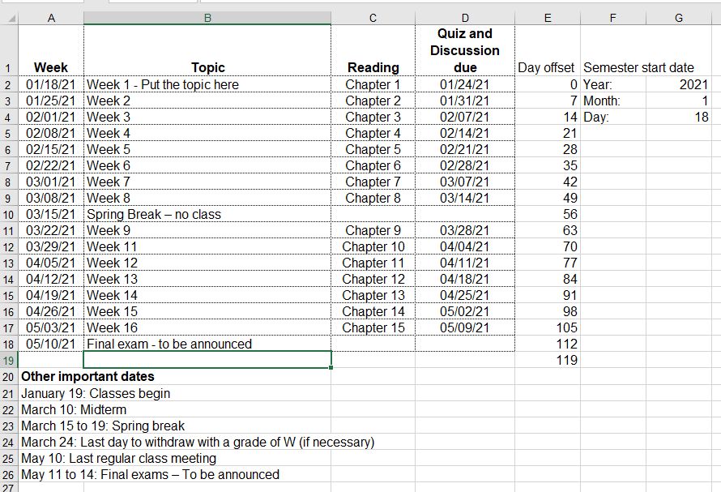721x492 pixels.
Task: Click the Day offset value 119 cell
Action: point(548,361)
